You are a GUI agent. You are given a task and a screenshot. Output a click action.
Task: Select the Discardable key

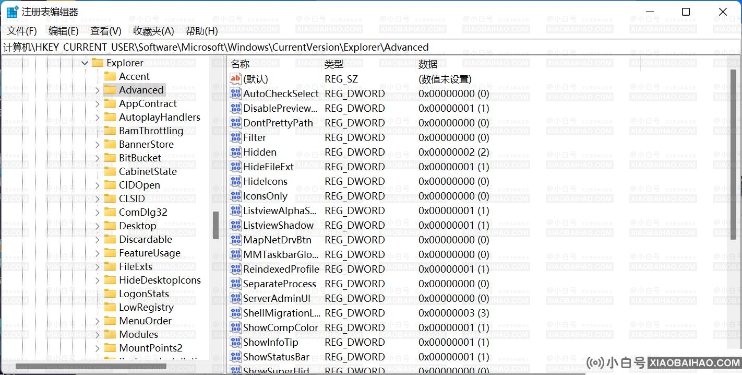146,239
